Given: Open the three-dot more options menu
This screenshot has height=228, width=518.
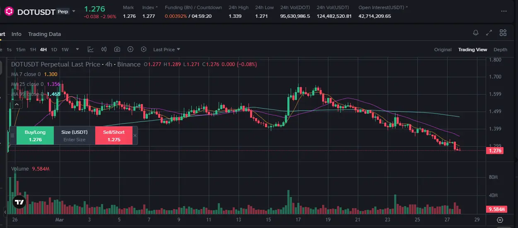Looking at the screenshot, I should click(x=504, y=12).
